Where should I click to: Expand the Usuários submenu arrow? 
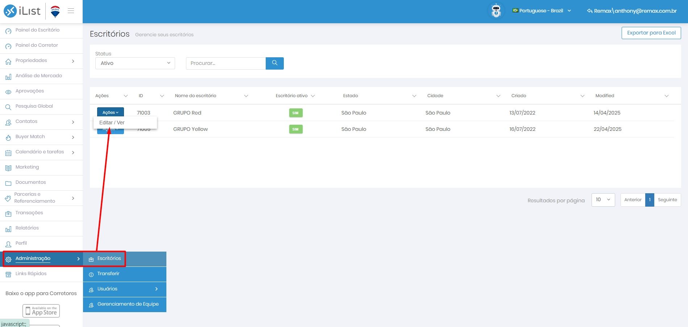point(157,289)
